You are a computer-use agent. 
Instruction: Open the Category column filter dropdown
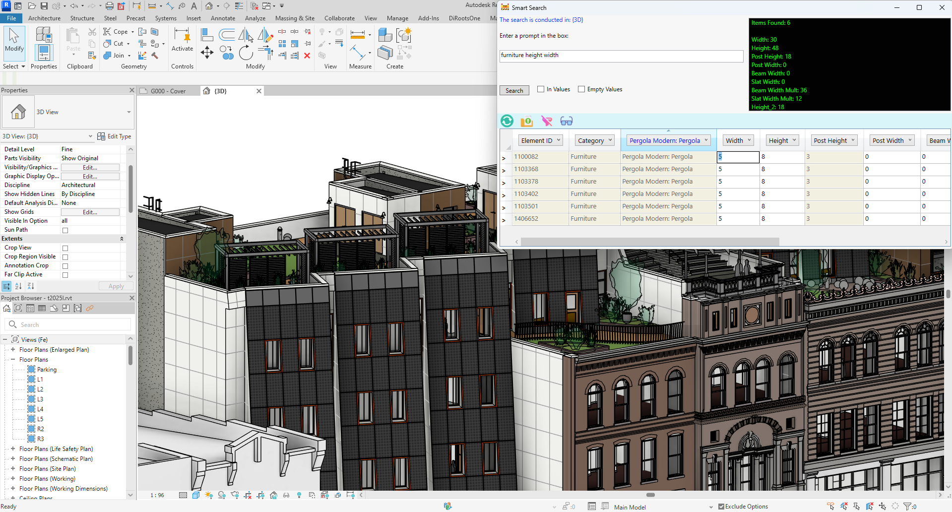[x=610, y=140]
